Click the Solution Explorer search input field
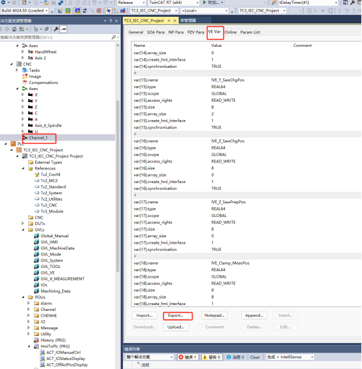This screenshot has width=362, height=369. [x=56, y=37]
